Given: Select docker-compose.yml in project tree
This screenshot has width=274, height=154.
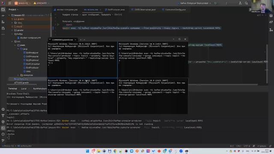Looking at the screenshot, I should coord(29,38).
